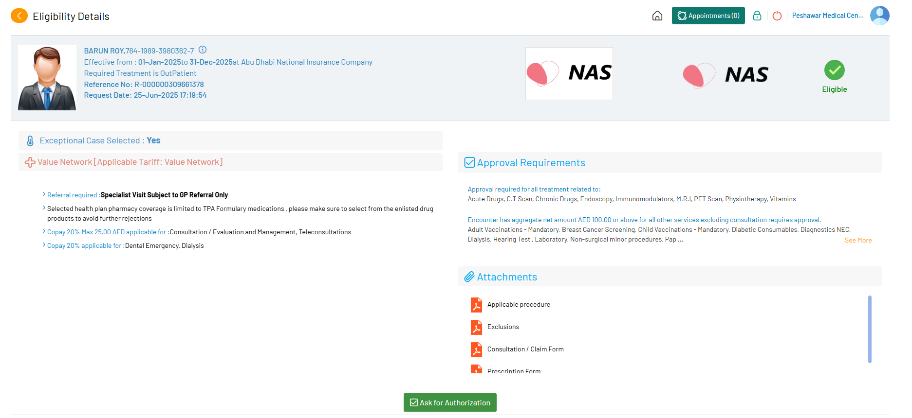This screenshot has height=418, width=912.
Task: Expand the Copay 20% Dental Emergency chevron
Action: [x=44, y=245]
